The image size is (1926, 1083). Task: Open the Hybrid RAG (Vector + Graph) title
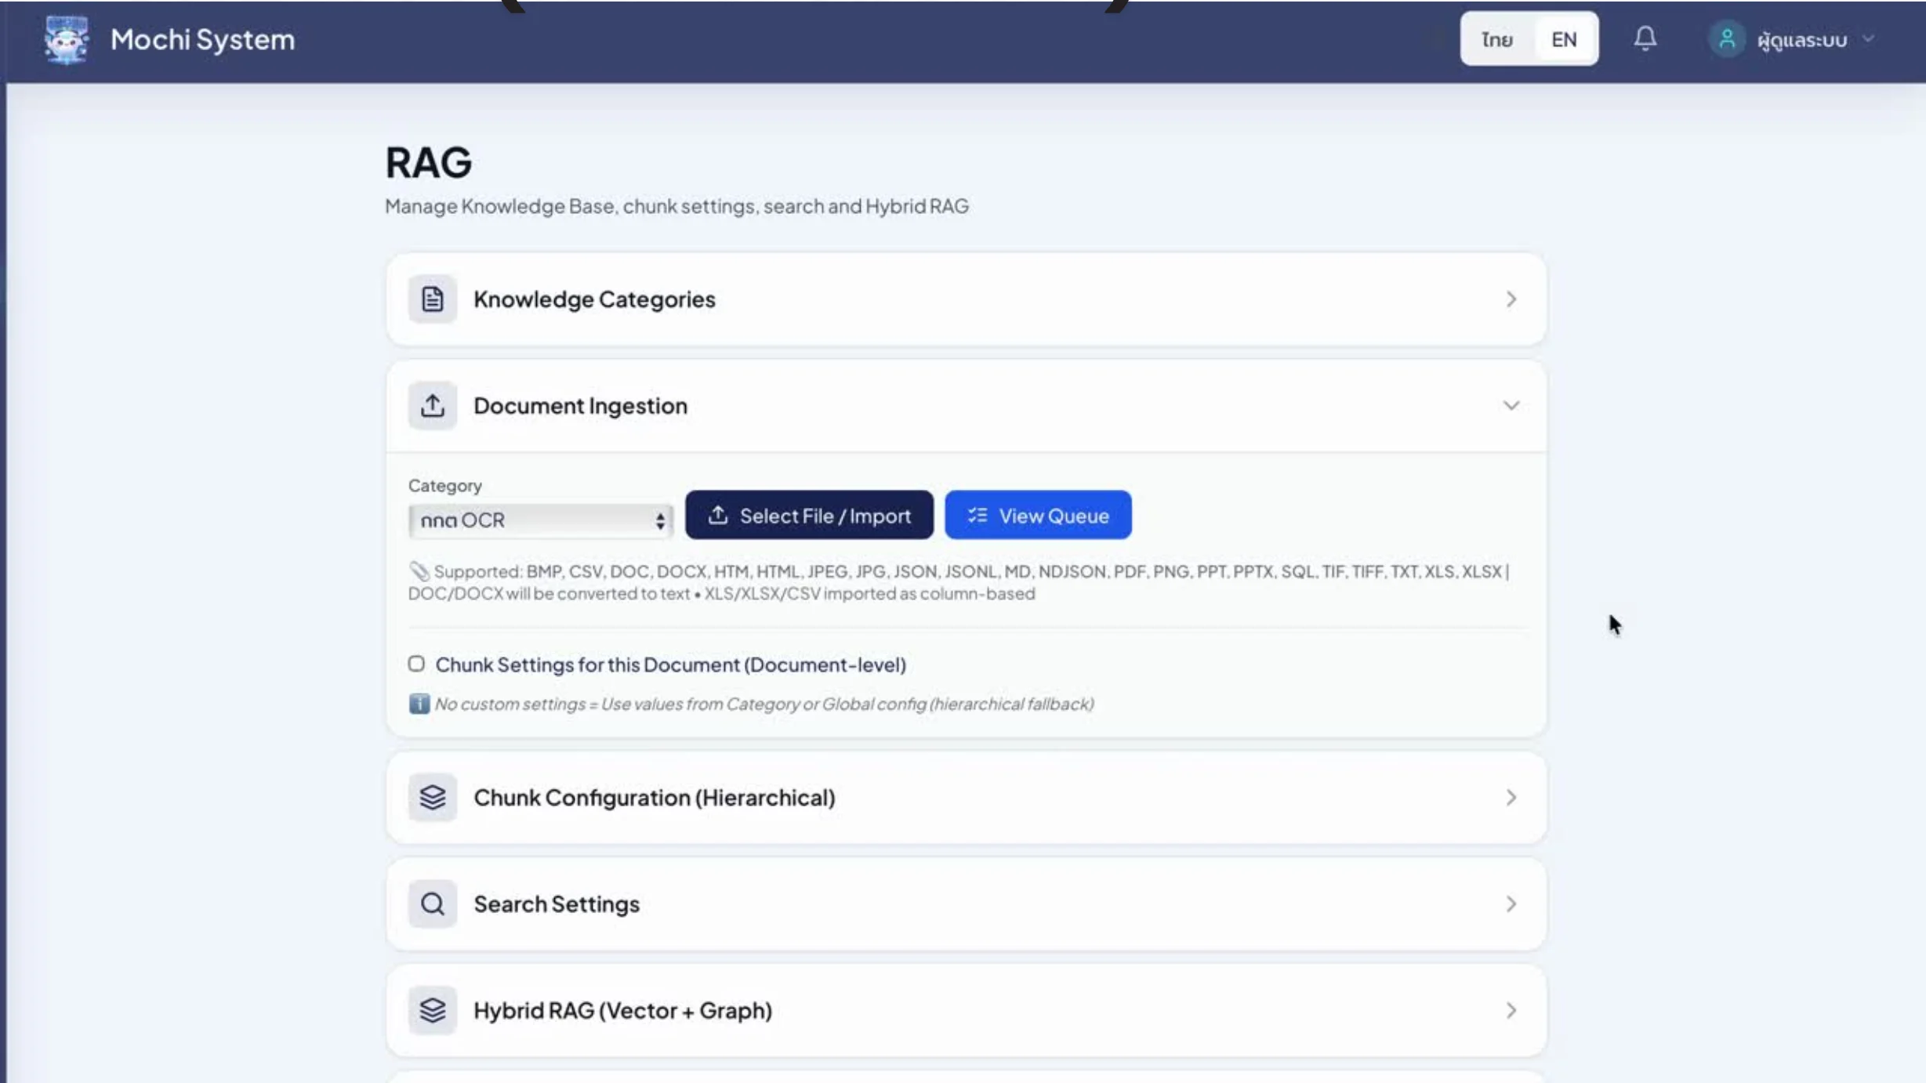pyautogui.click(x=623, y=1010)
